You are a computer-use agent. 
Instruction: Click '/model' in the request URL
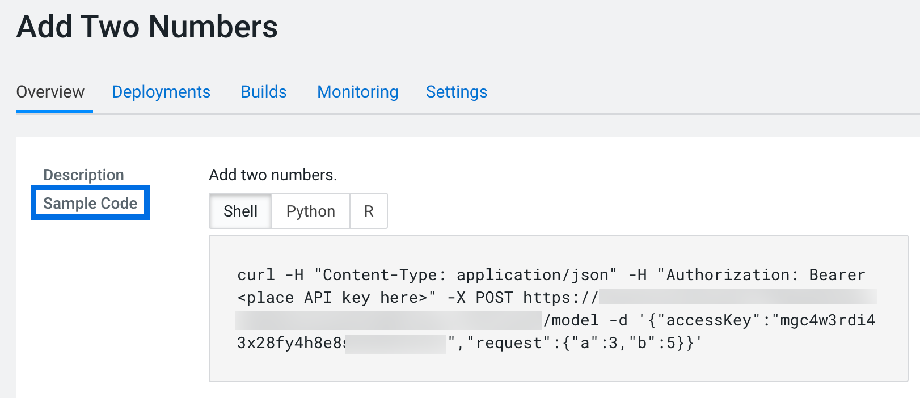[571, 320]
